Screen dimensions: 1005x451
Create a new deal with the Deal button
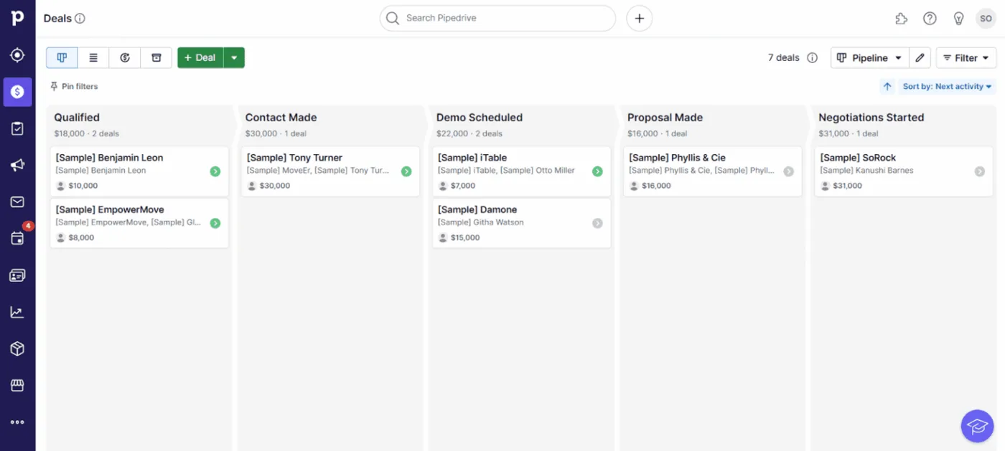click(x=200, y=57)
